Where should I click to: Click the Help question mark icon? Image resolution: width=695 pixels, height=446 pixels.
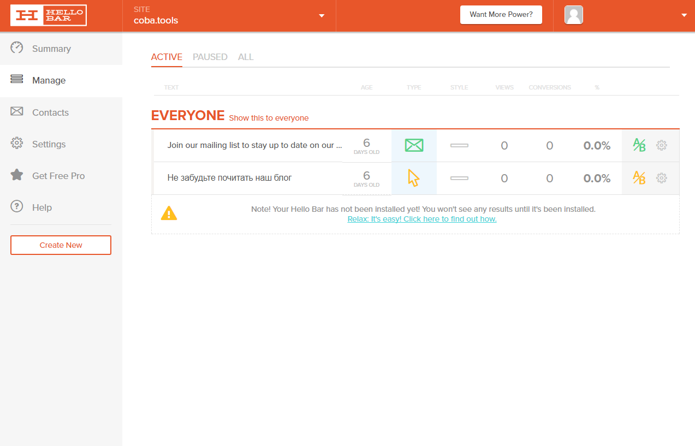17,206
